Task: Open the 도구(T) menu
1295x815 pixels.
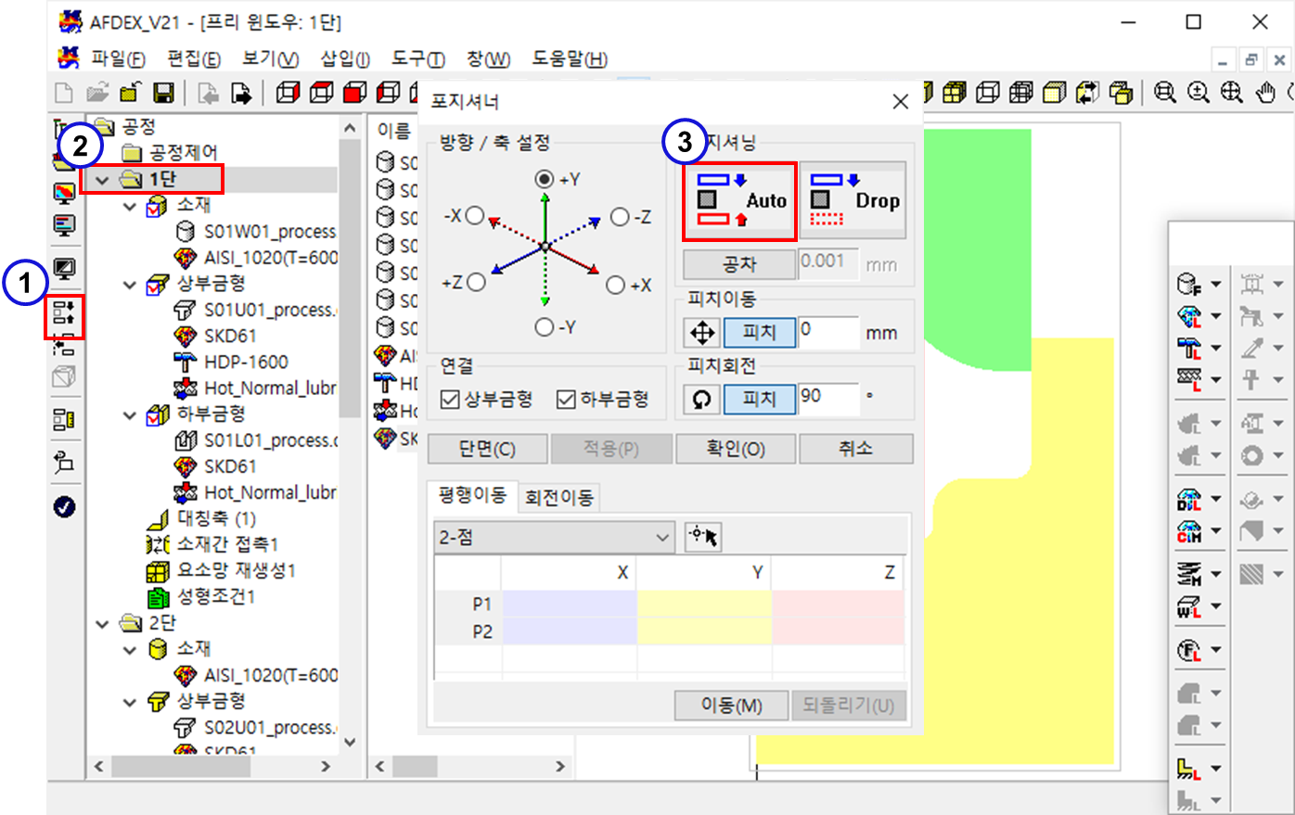Action: click(417, 59)
